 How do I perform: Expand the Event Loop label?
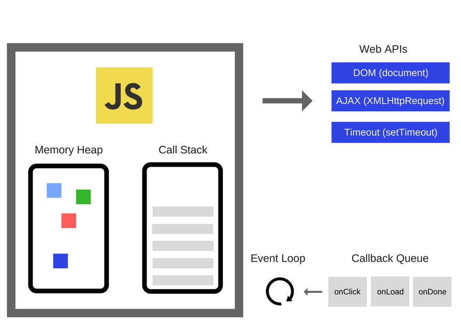pyautogui.click(x=277, y=258)
